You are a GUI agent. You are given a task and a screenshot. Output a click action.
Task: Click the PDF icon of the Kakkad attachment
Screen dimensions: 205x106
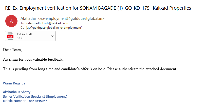coord(10,36)
